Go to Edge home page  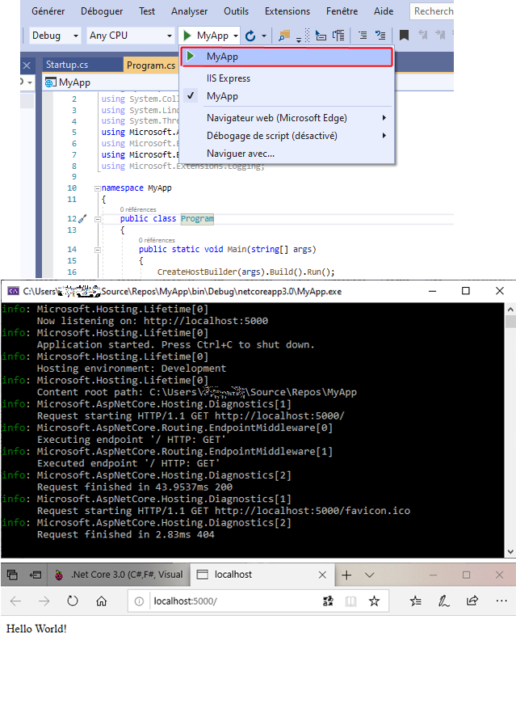(x=102, y=601)
